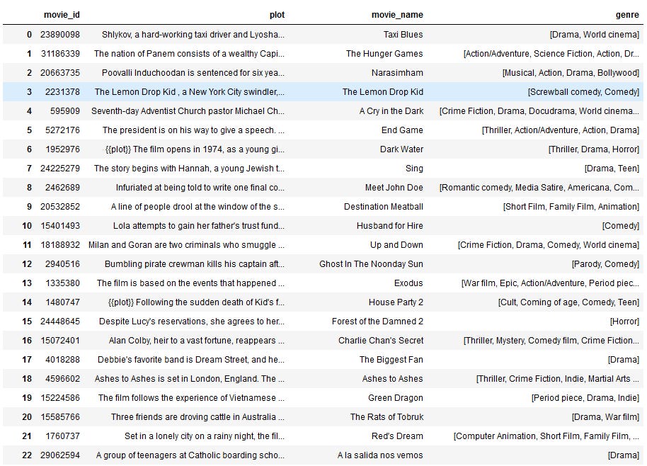Screen dimensions: 647x466
Task: Select plot 'Bumbling pirate crewman kills'
Action: tap(195, 264)
